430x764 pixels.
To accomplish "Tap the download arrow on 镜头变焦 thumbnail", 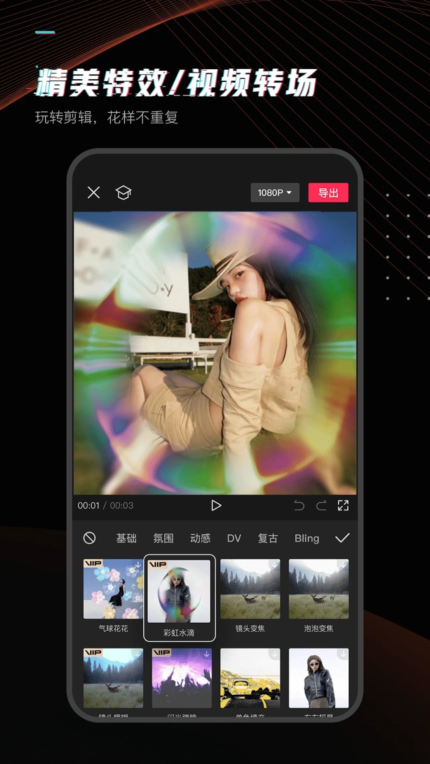I will pyautogui.click(x=275, y=565).
